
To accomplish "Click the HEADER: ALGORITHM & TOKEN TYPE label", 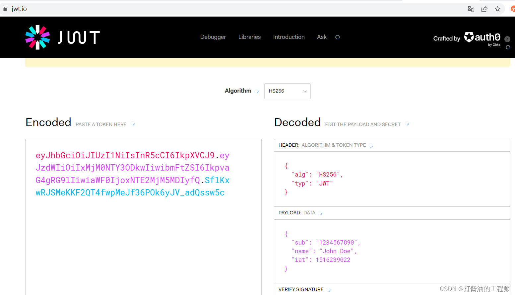I will tap(322, 145).
